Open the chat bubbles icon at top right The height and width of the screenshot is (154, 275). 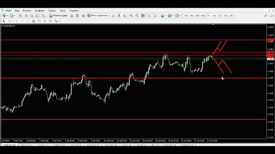pos(272,16)
